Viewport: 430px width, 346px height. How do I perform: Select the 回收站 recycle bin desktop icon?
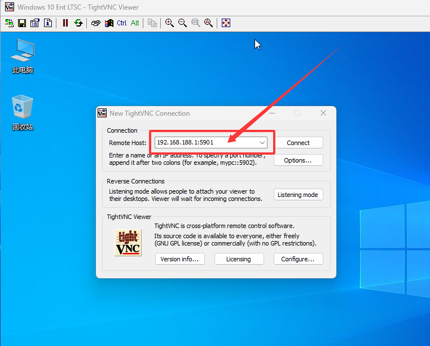[23, 113]
